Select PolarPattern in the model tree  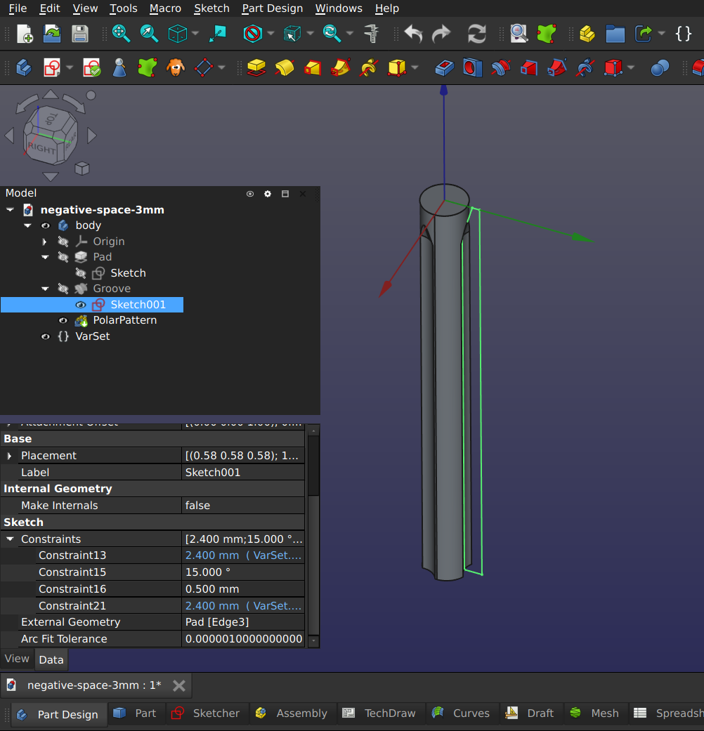coord(124,320)
